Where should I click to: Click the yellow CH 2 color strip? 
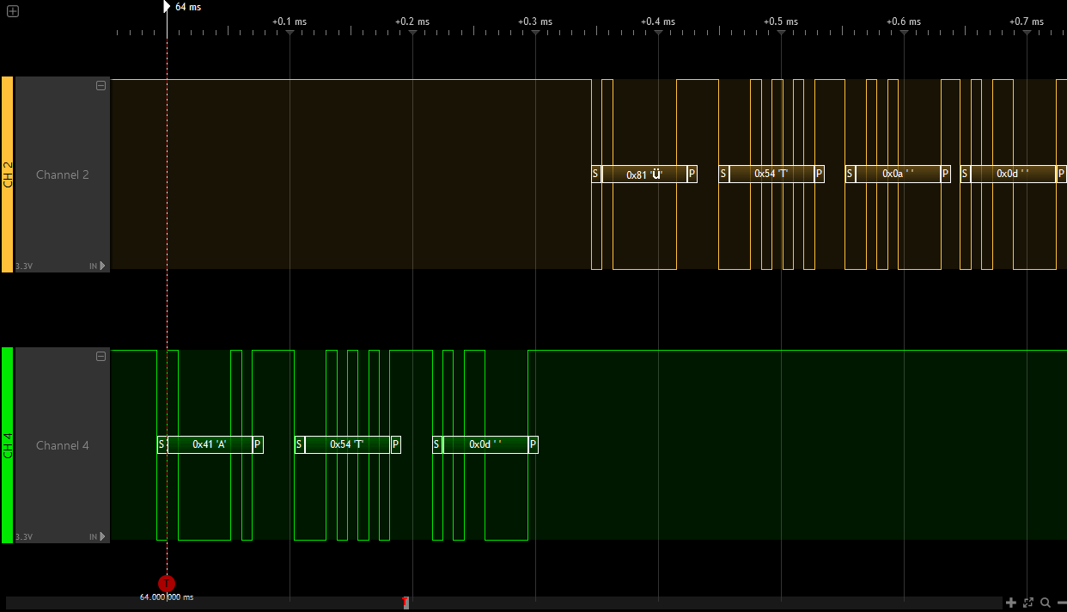[7, 174]
